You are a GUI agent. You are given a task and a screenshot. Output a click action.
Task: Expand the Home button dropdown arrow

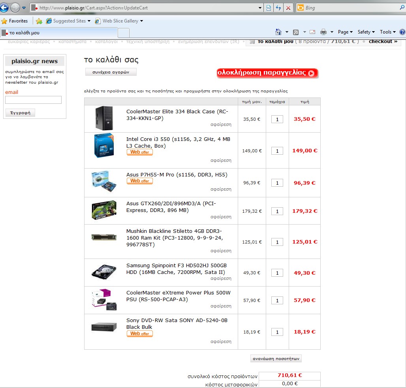(287, 32)
